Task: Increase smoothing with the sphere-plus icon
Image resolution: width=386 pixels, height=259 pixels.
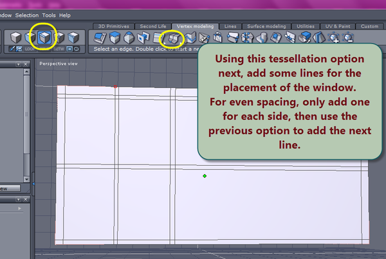Action: click(x=333, y=38)
